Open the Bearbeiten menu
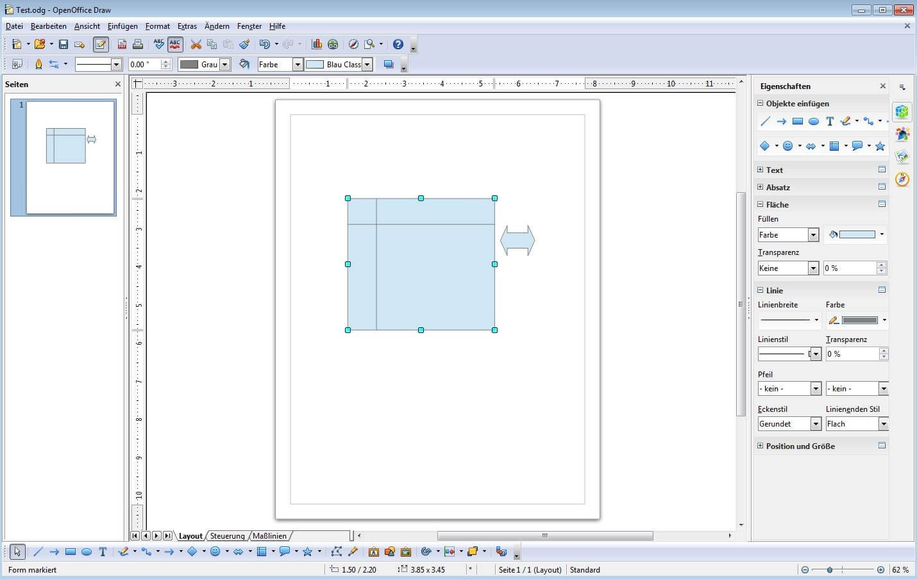Image resolution: width=917 pixels, height=579 pixels. click(49, 26)
